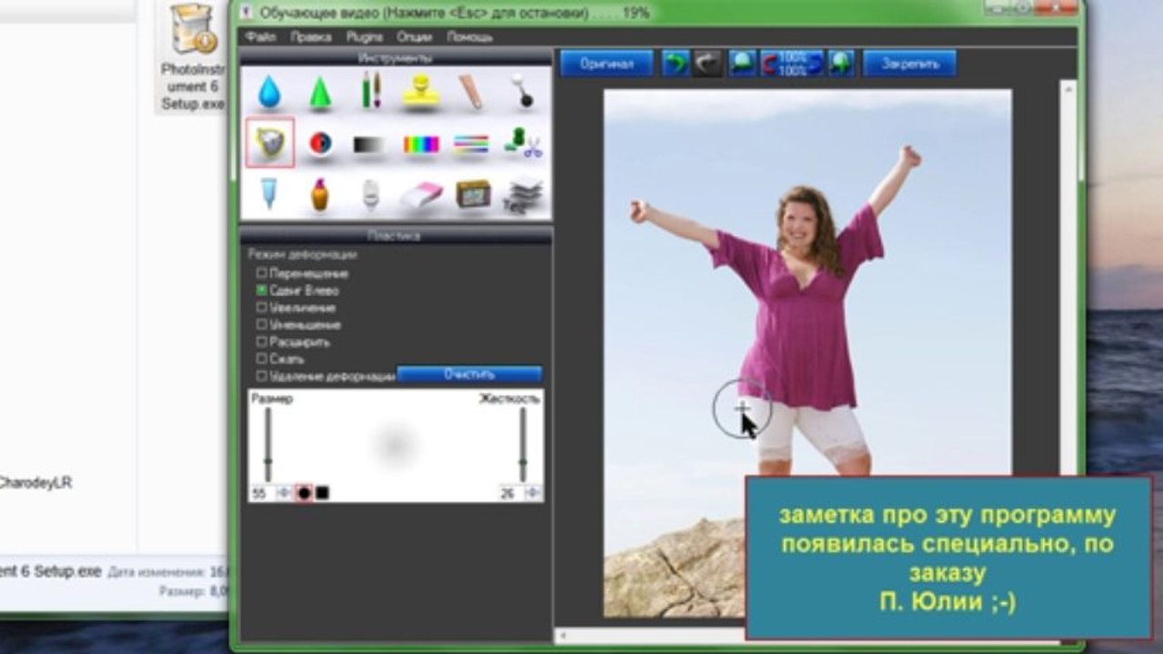The image size is (1163, 654).
Task: Open the Файл menu
Action: (x=260, y=37)
